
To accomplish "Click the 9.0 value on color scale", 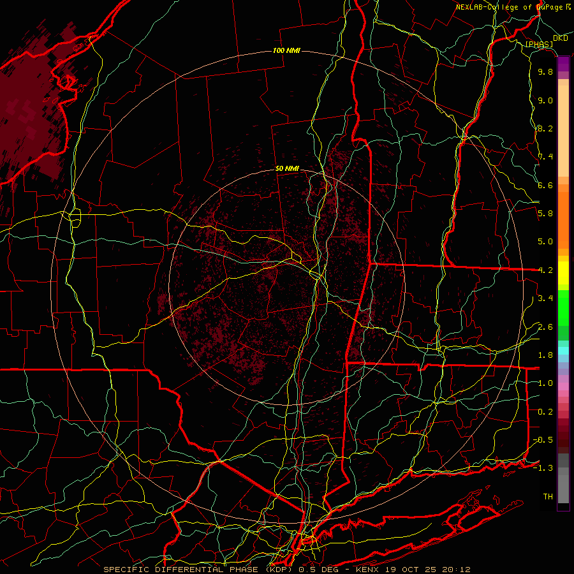I will 545,100.
